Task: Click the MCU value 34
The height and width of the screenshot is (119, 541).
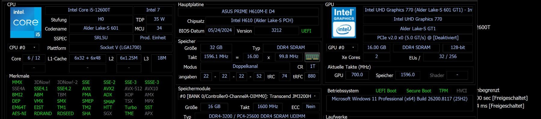Action: pyautogui.click(x=159, y=28)
